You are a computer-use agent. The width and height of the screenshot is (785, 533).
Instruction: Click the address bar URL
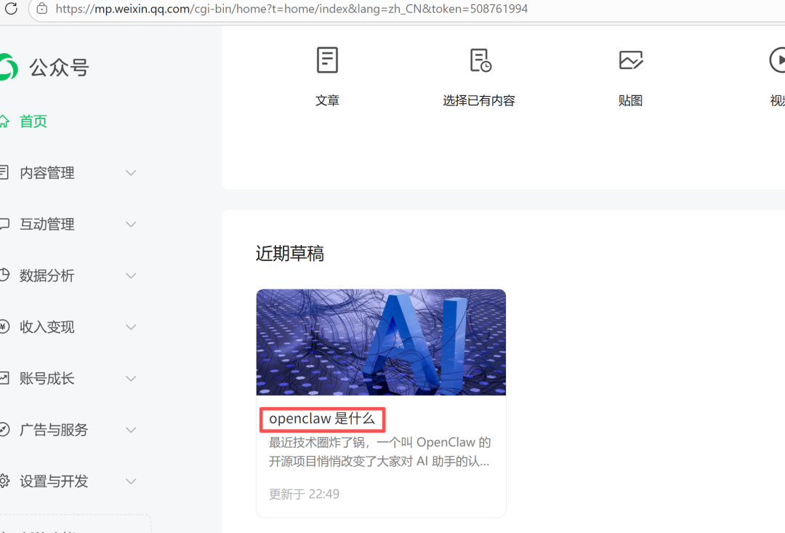(x=291, y=9)
